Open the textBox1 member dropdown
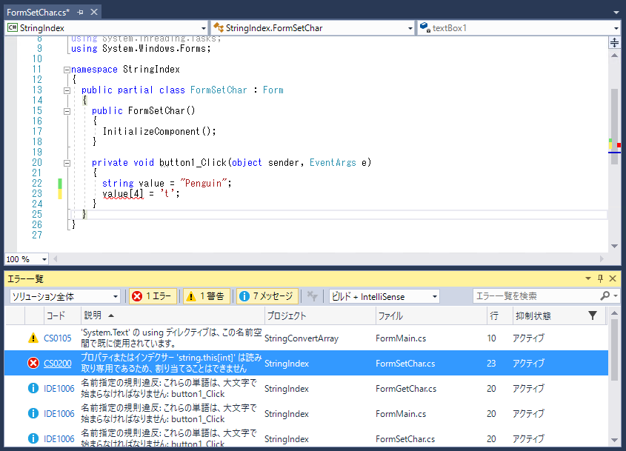This screenshot has height=451, width=626. point(519,28)
